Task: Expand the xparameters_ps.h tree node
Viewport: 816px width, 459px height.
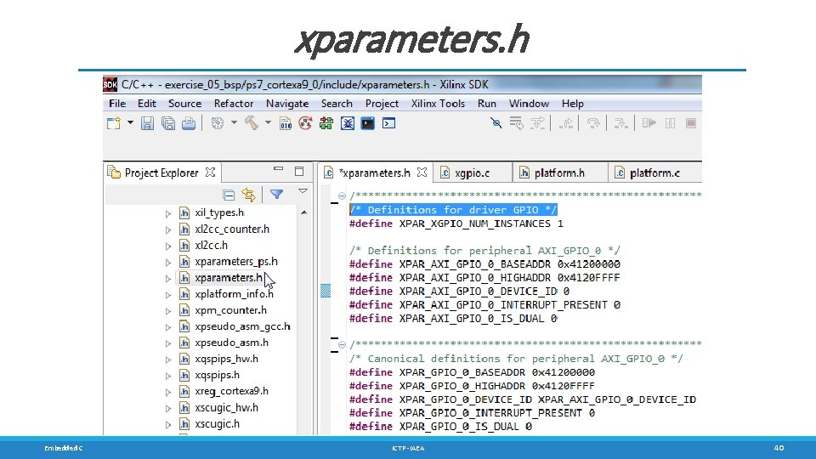Action: point(168,262)
